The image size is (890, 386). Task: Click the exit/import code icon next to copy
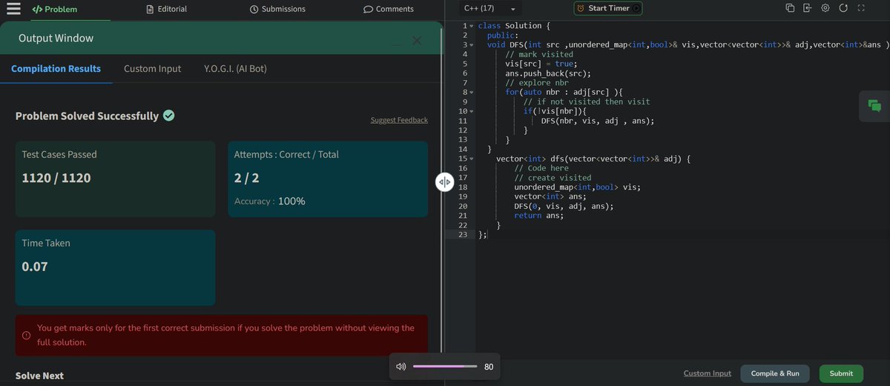pos(808,8)
